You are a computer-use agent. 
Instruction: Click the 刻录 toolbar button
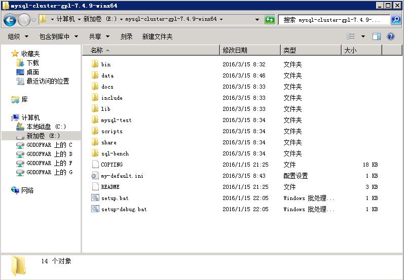[126, 36]
